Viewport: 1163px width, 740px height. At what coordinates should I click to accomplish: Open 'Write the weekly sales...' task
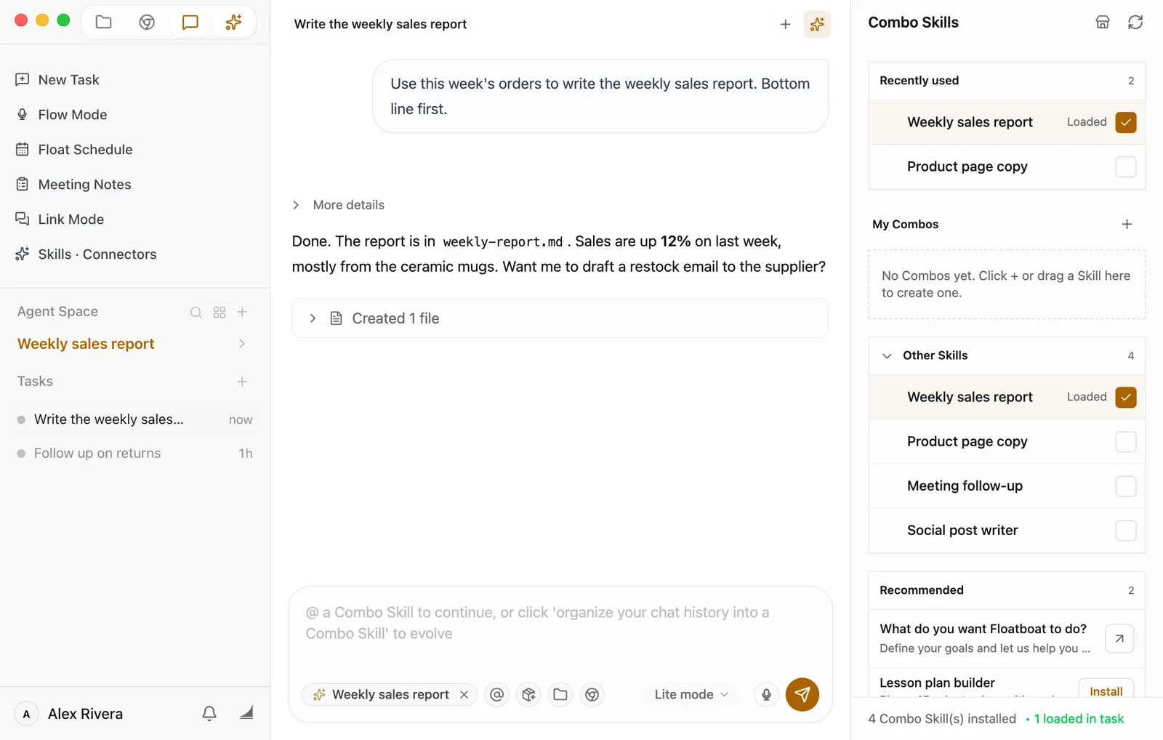point(135,419)
